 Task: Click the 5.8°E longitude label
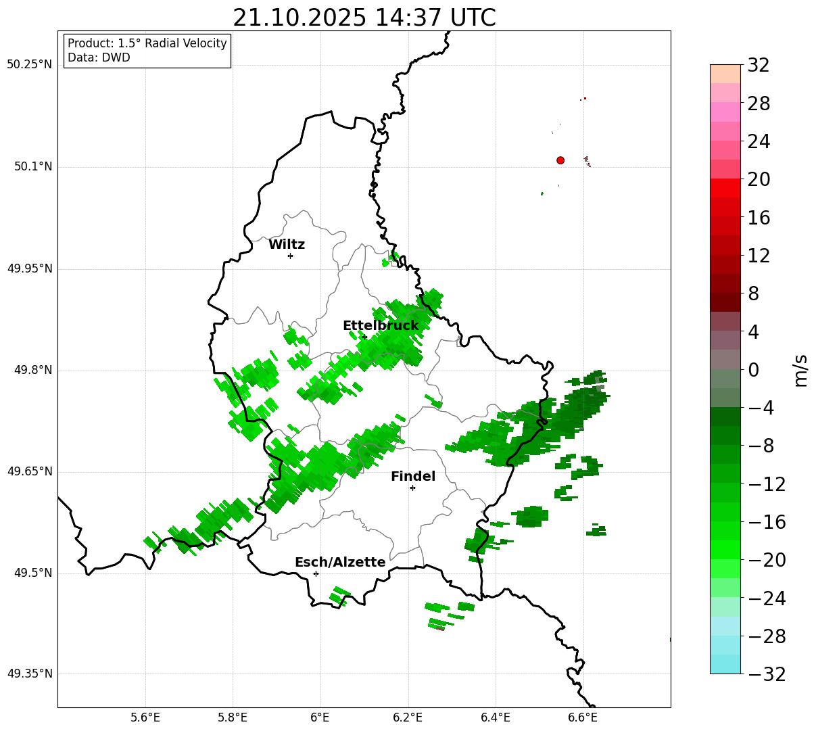pos(233,717)
